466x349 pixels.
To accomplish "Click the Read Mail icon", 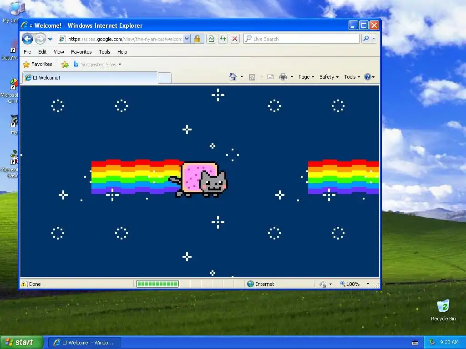I will [270, 77].
